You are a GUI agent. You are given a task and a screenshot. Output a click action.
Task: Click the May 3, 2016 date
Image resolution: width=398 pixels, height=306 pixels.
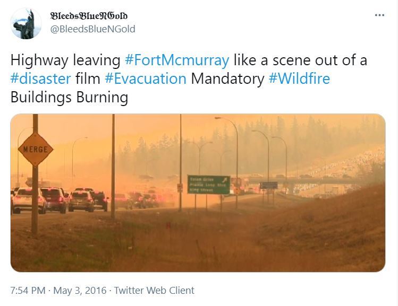pyautogui.click(x=80, y=290)
